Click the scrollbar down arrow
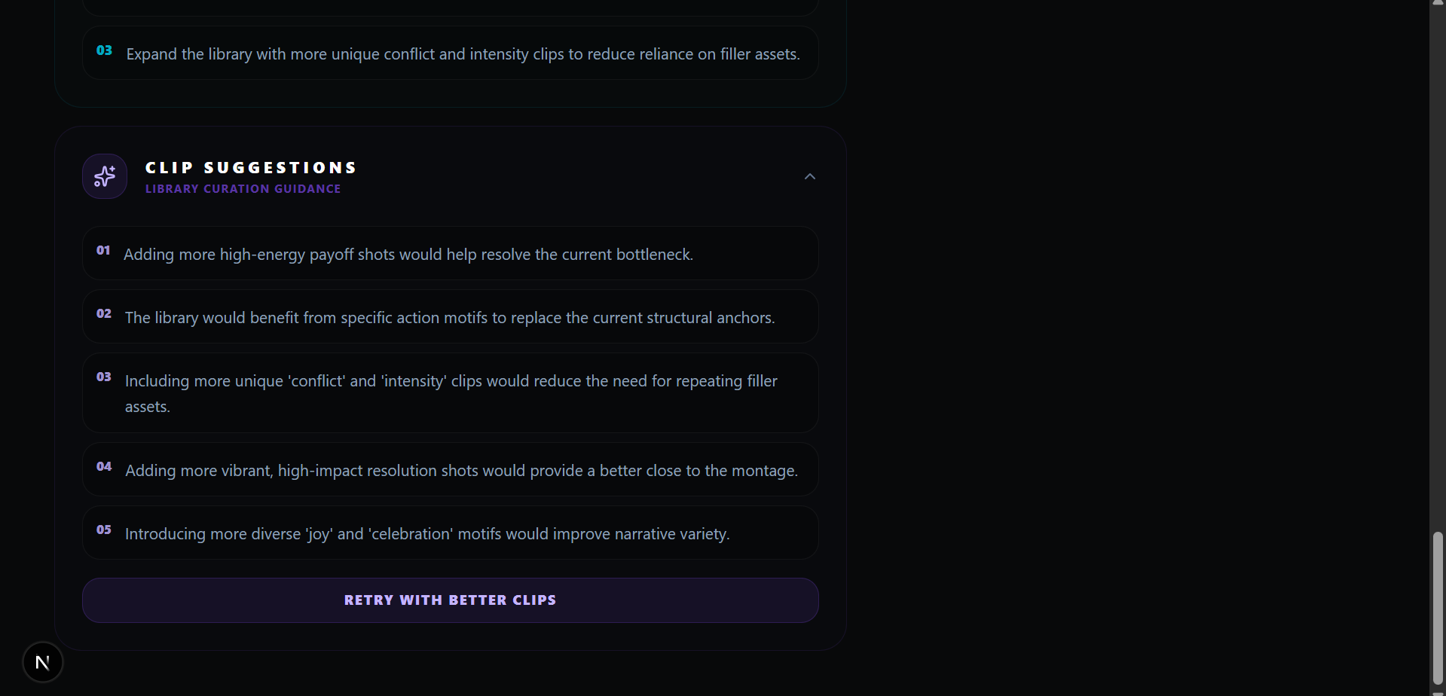The image size is (1446, 696). pyautogui.click(x=1438, y=692)
